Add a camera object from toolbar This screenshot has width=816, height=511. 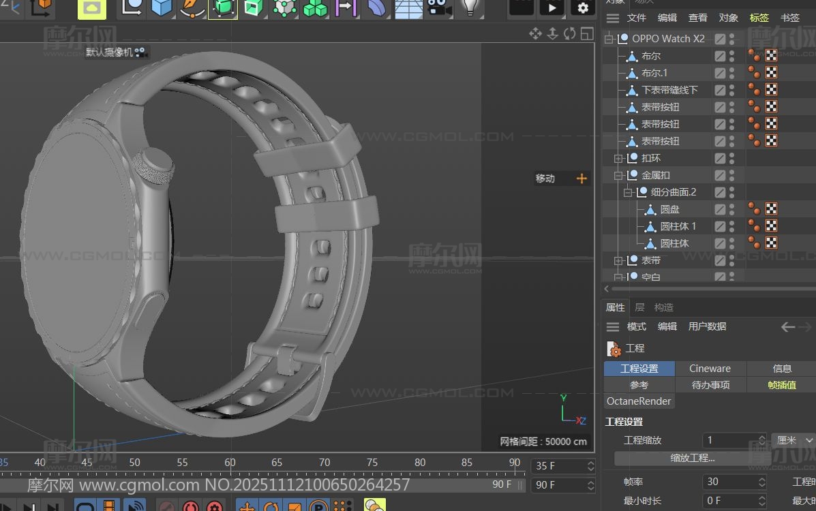pos(439,7)
